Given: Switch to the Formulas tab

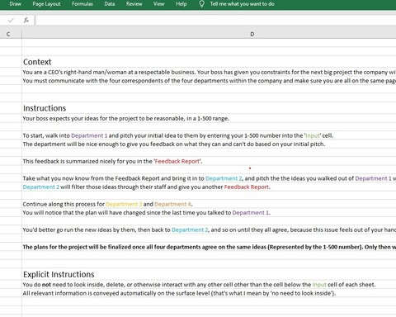Looking at the screenshot, I should tap(82, 4).
